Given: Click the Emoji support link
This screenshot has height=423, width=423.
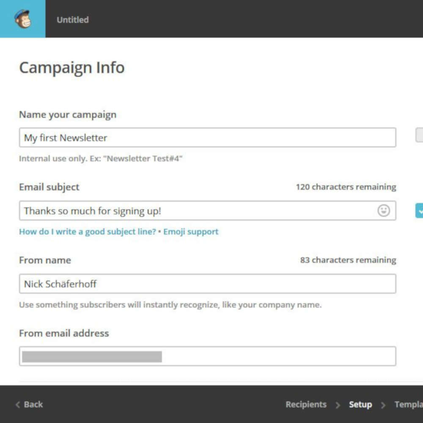Looking at the screenshot, I should pyautogui.click(x=191, y=231).
